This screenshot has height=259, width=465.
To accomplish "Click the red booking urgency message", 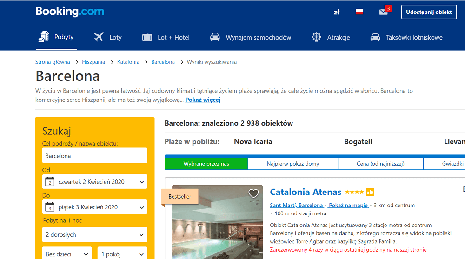I will [x=348, y=250].
